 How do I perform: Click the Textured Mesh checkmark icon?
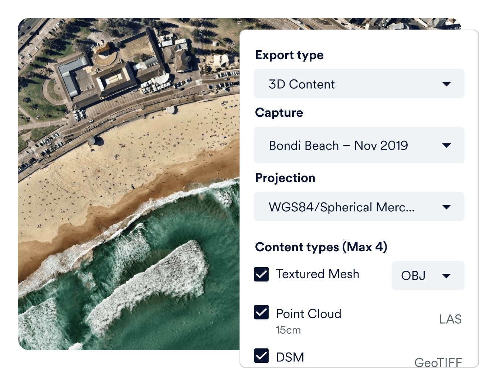click(261, 274)
